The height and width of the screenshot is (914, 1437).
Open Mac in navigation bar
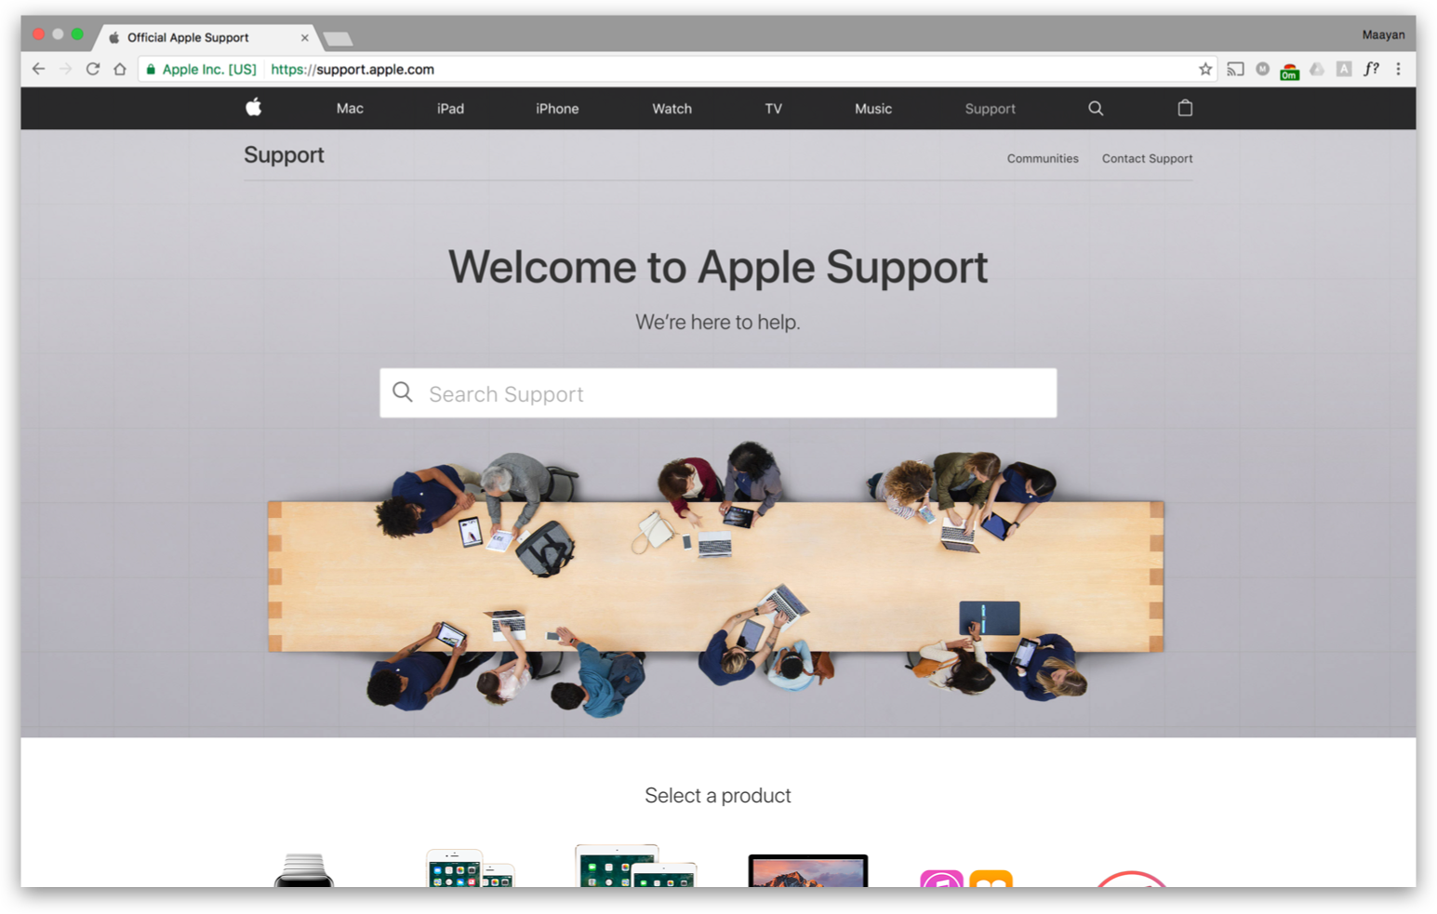(350, 109)
